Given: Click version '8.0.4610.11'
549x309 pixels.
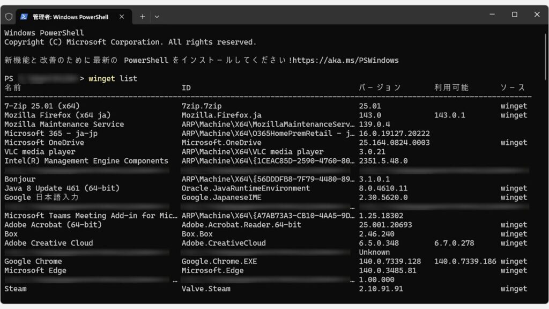Looking at the screenshot, I should pyautogui.click(x=383, y=188).
